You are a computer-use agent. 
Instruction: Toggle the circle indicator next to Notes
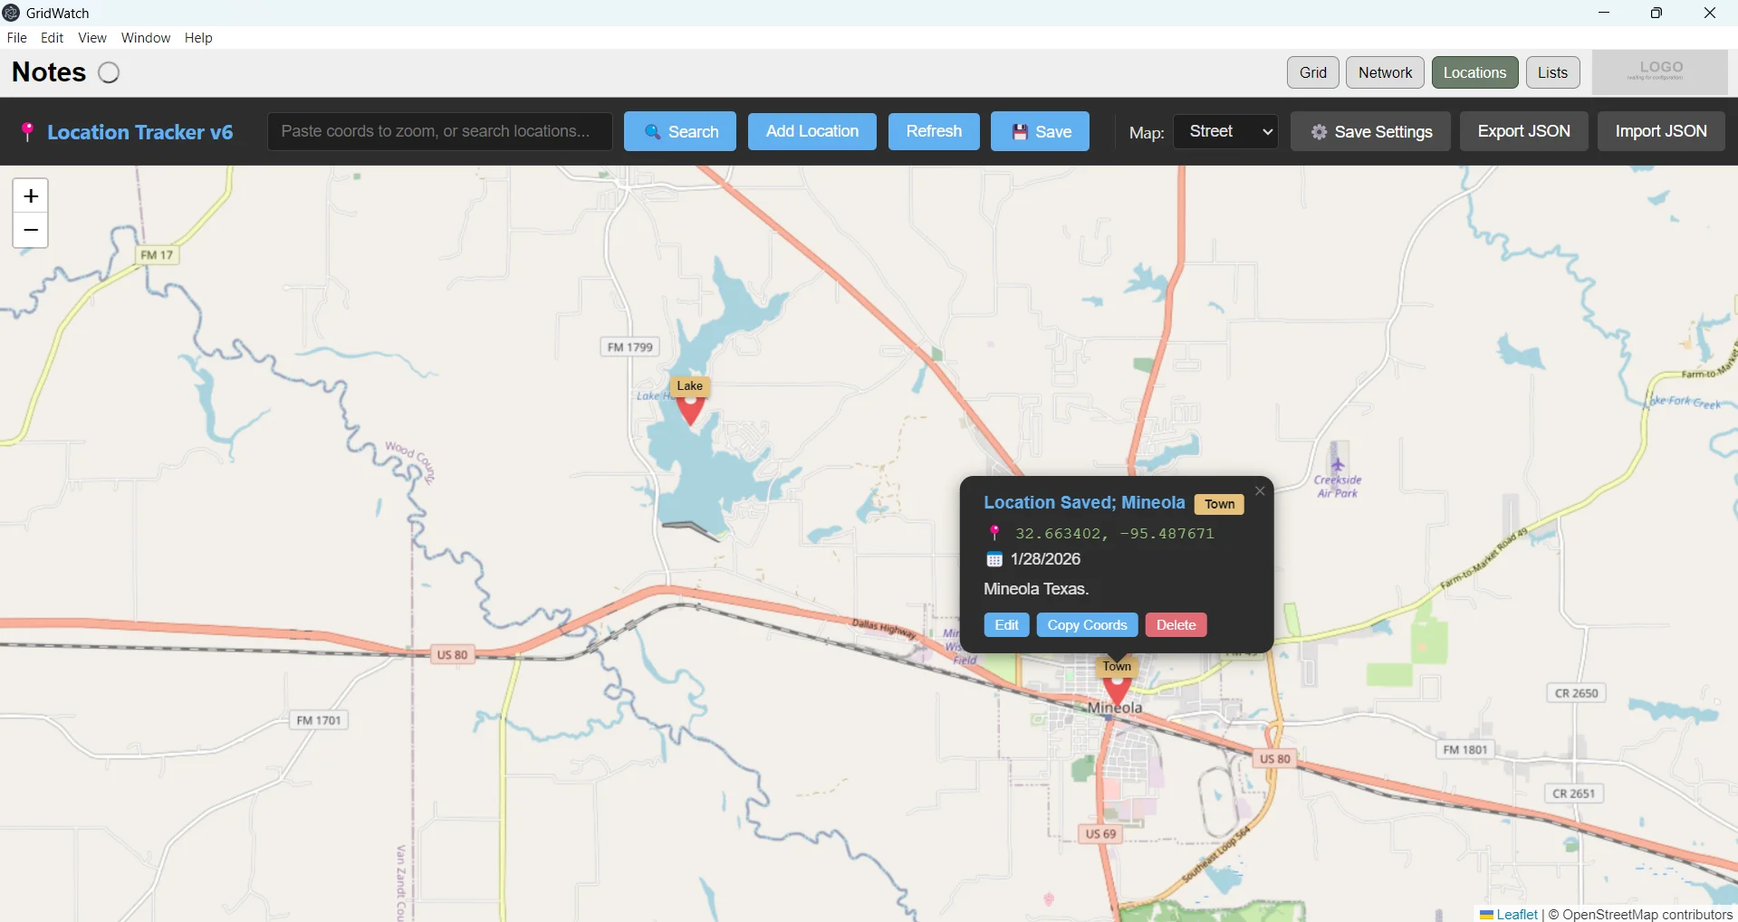109,72
